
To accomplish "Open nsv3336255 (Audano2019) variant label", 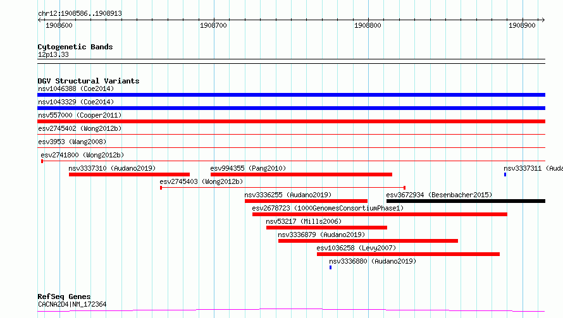I will tap(288, 195).
